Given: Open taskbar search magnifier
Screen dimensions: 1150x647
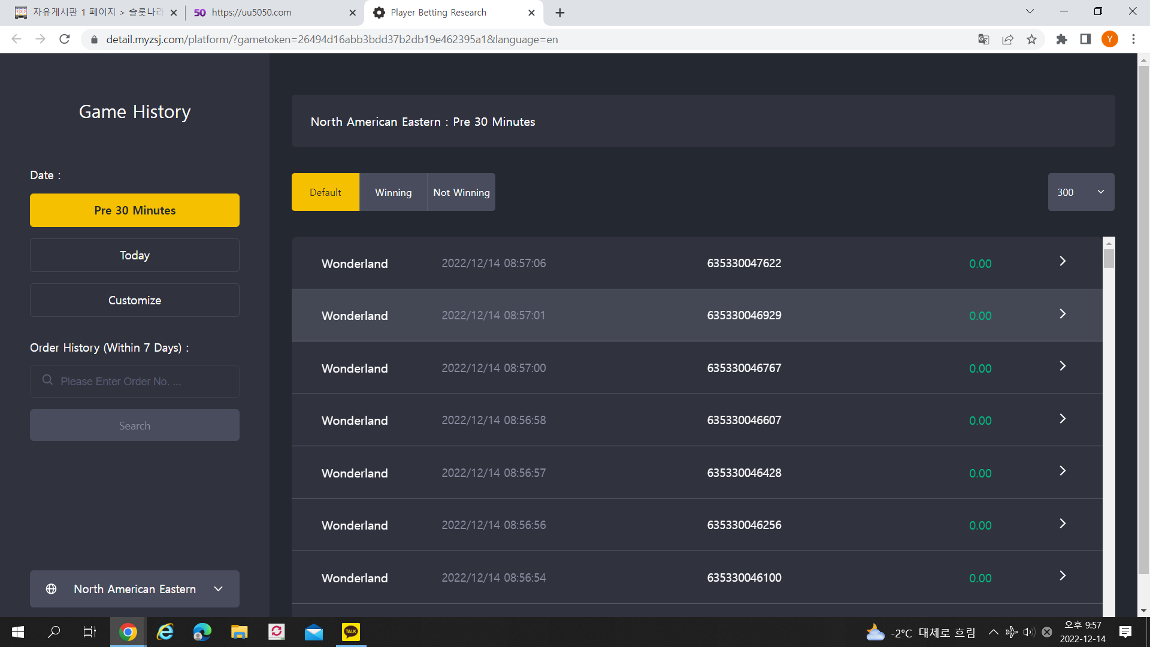Looking at the screenshot, I should pos(54,632).
